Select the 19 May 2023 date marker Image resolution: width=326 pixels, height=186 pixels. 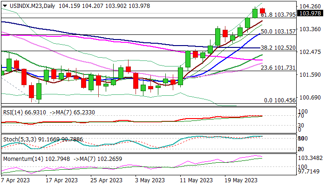(241, 180)
